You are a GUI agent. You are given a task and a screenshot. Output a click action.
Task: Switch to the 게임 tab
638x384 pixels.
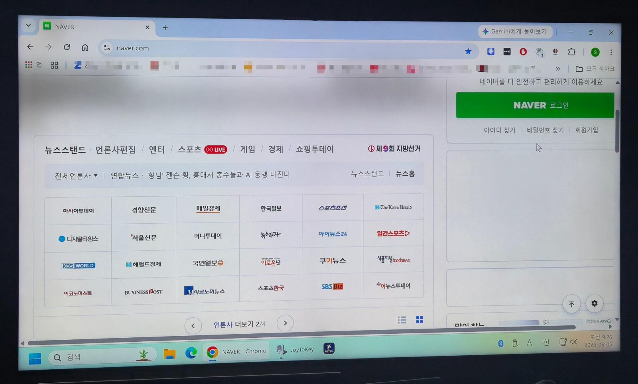(x=248, y=149)
